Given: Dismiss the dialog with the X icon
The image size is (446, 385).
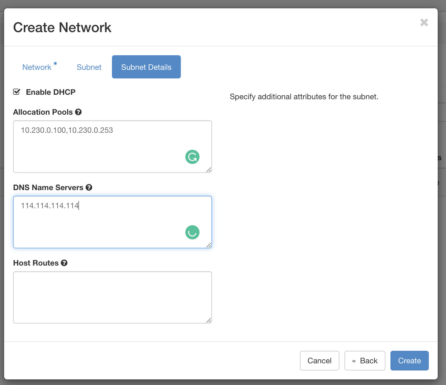Looking at the screenshot, I should (x=424, y=22).
